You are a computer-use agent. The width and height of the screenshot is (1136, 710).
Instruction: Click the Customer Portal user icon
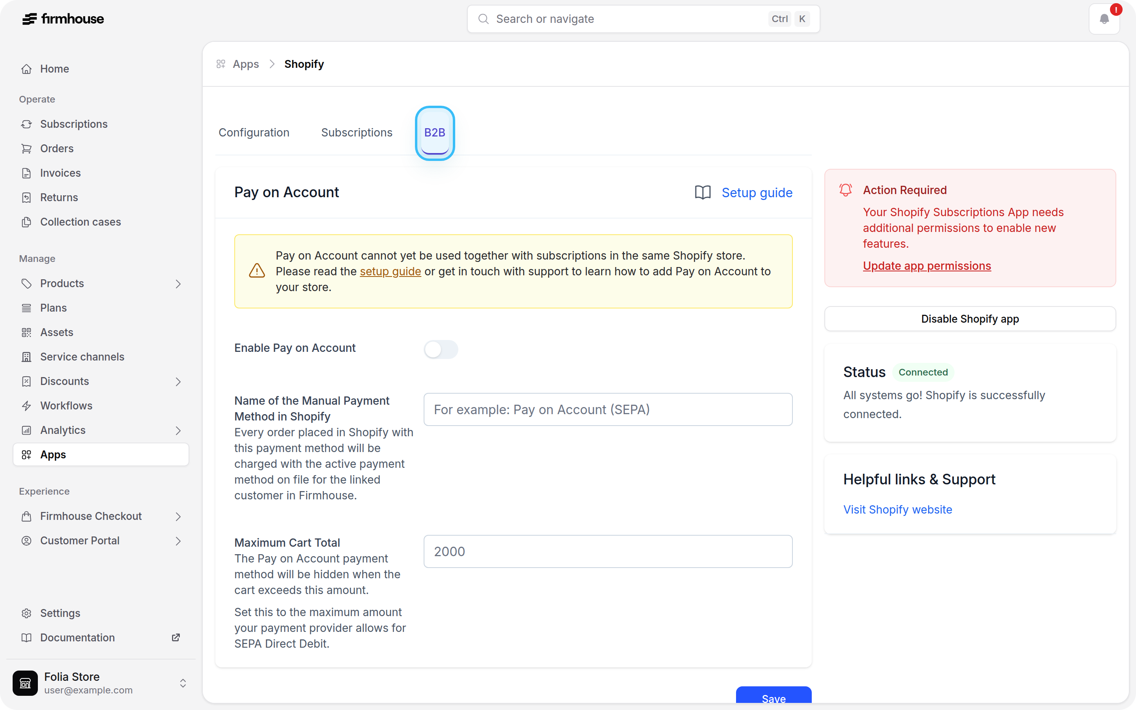click(x=27, y=541)
